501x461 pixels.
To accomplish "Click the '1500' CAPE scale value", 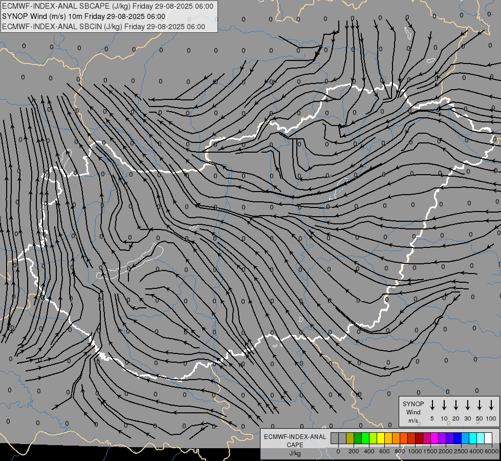I will pos(430,451).
